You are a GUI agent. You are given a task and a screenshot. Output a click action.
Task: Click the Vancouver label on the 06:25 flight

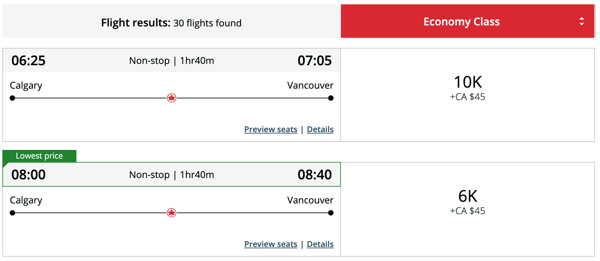pos(310,85)
